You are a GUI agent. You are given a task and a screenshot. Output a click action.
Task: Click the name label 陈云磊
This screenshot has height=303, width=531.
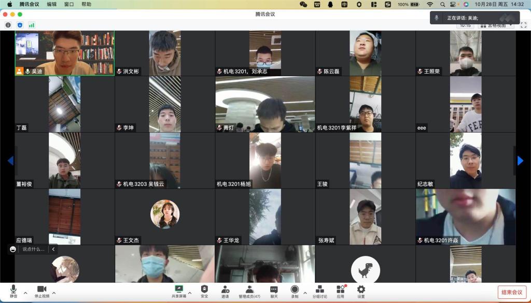[331, 71]
